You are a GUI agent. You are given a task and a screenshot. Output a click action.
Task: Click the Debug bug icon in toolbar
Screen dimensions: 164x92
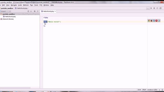(154, 8)
